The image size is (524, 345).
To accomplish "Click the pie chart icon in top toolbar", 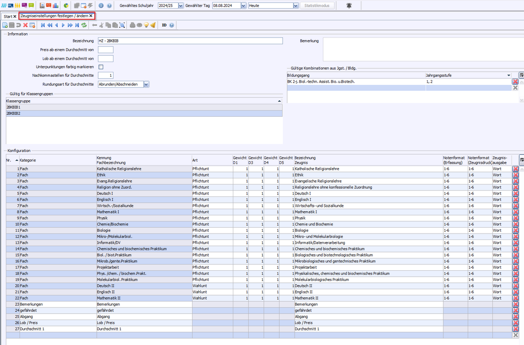I will click(66, 6).
